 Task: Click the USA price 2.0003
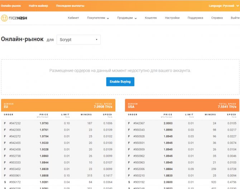(168, 123)
